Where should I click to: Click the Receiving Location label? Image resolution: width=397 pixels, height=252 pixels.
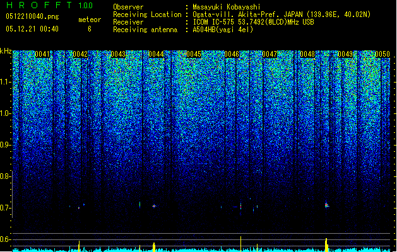(147, 14)
